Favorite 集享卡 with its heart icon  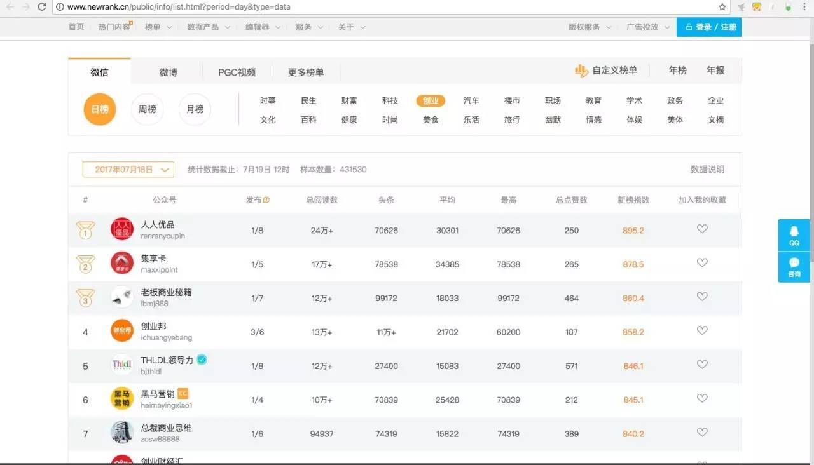[702, 262]
